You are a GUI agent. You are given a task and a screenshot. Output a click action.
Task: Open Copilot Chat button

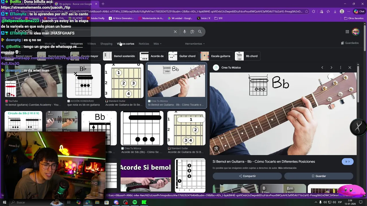coord(360,11)
